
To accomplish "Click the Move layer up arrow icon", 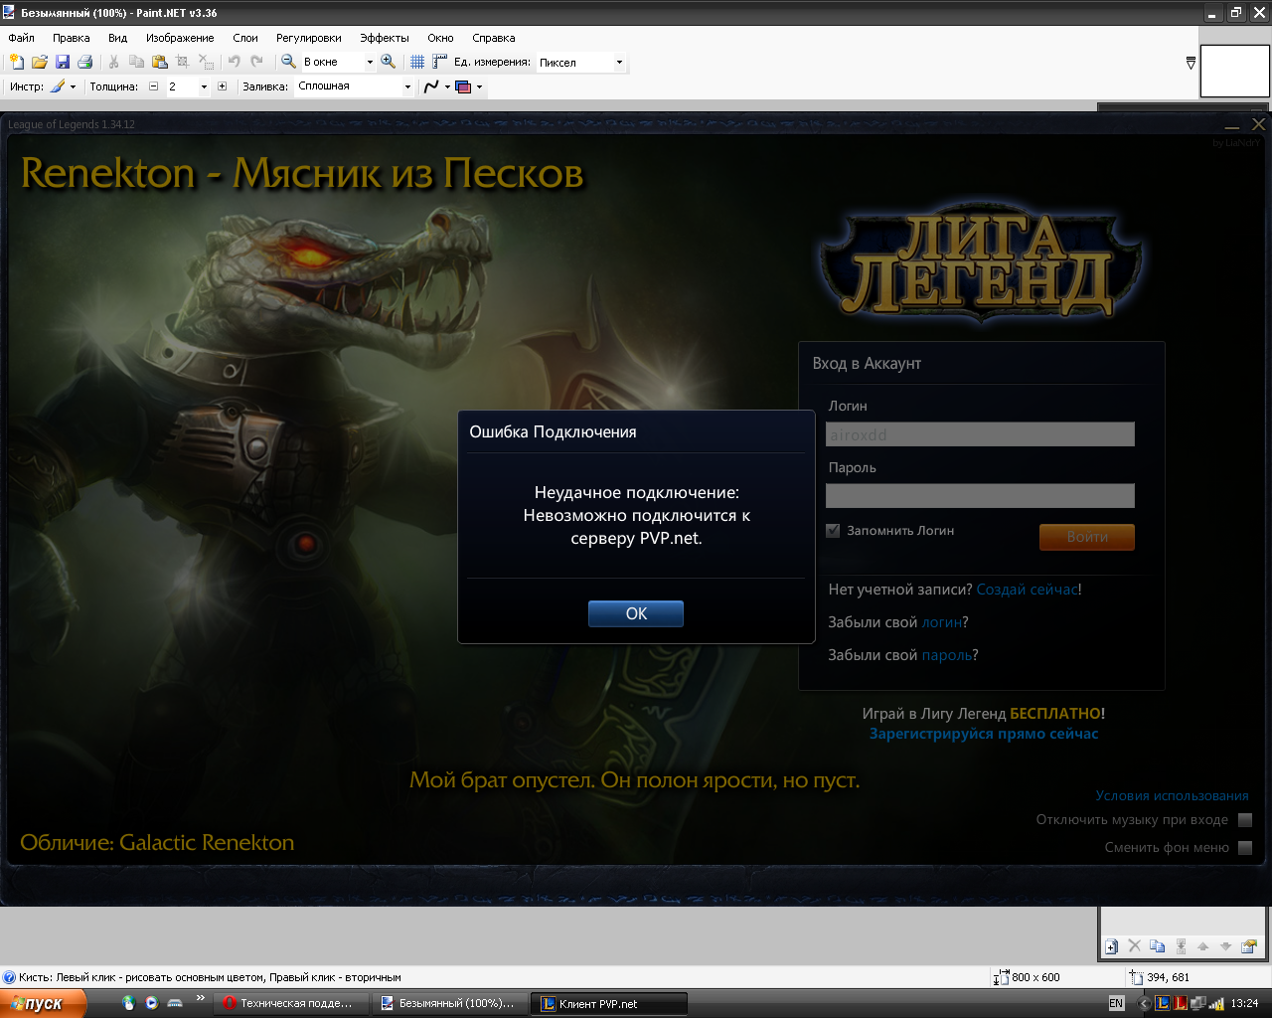I will (x=1203, y=946).
